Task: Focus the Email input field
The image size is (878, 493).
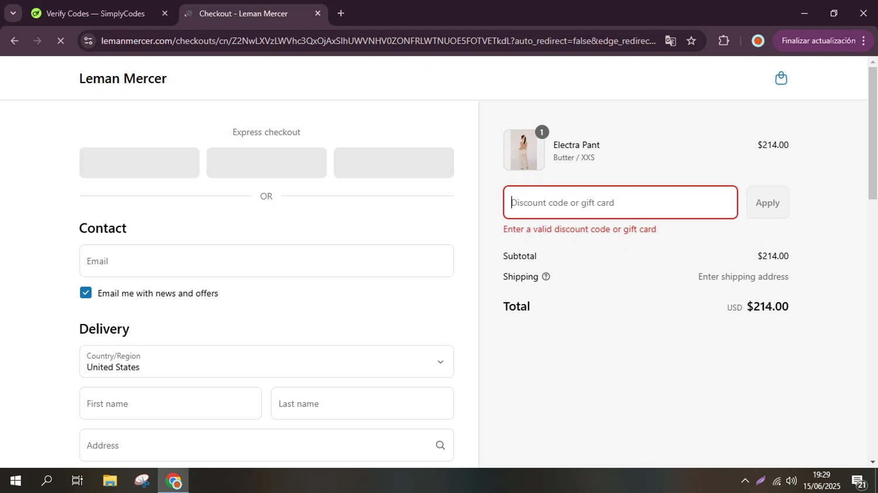Action: coord(266,261)
